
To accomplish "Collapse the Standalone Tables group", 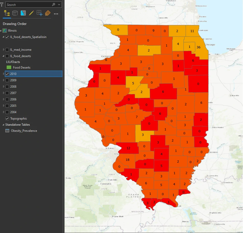I will [x=3, y=125].
